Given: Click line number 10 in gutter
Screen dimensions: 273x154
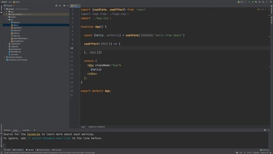Looking at the screenshot, I should click(72, 48).
